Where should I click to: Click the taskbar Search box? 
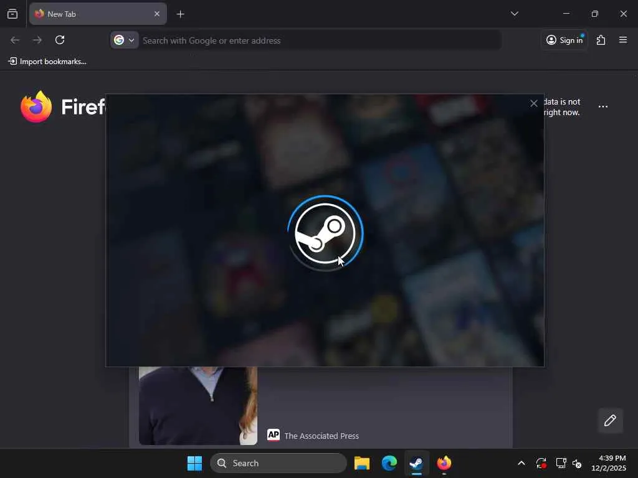[279, 463]
